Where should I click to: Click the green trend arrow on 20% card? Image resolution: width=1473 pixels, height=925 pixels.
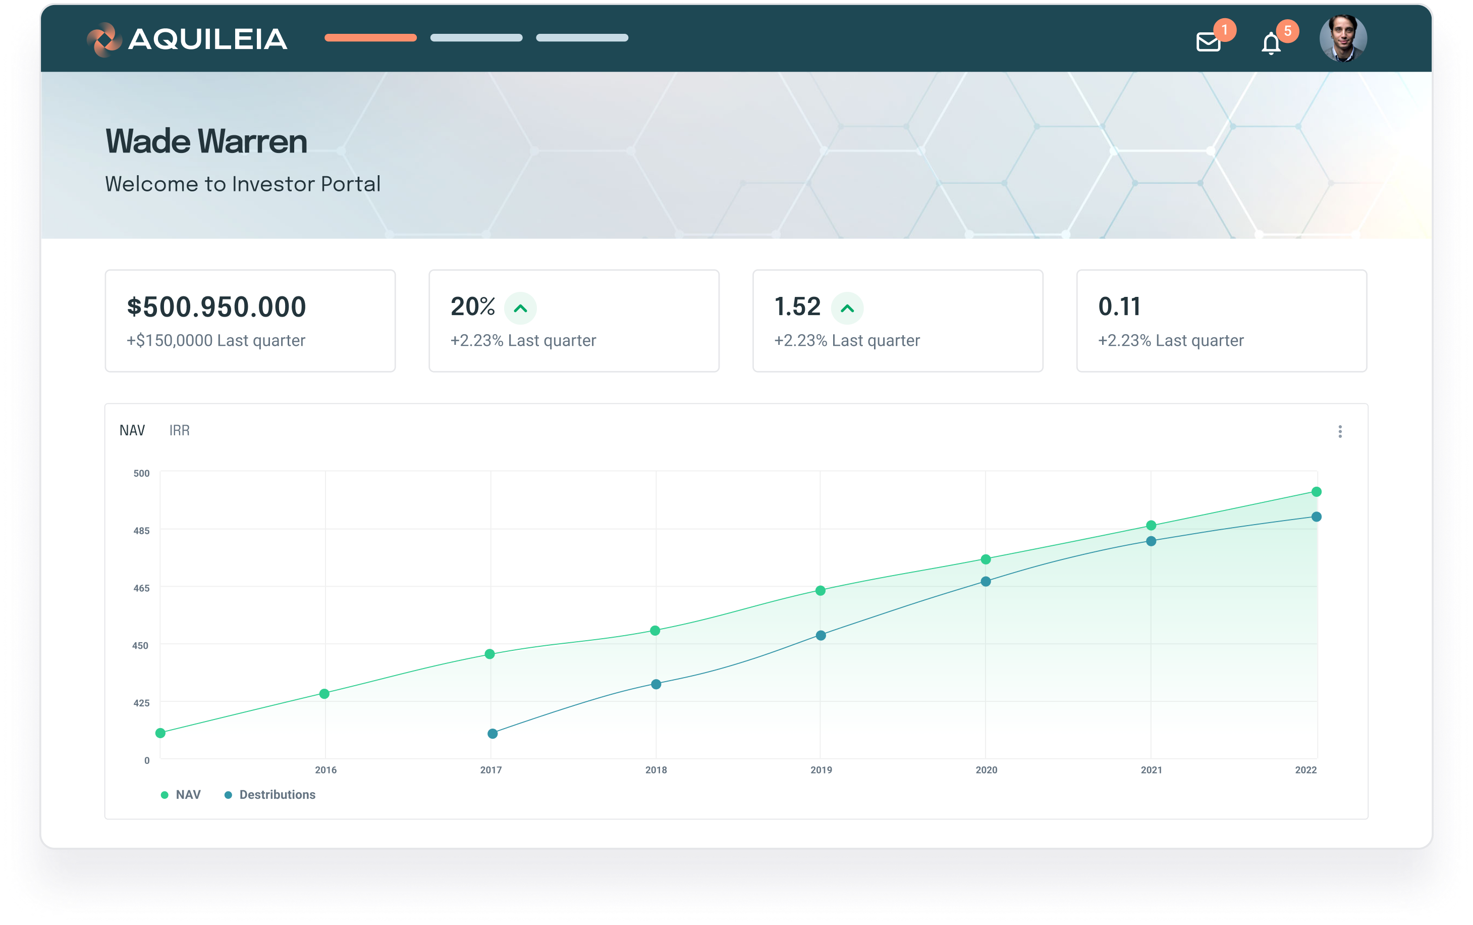point(520,309)
